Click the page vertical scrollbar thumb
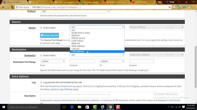 (196, 67)
